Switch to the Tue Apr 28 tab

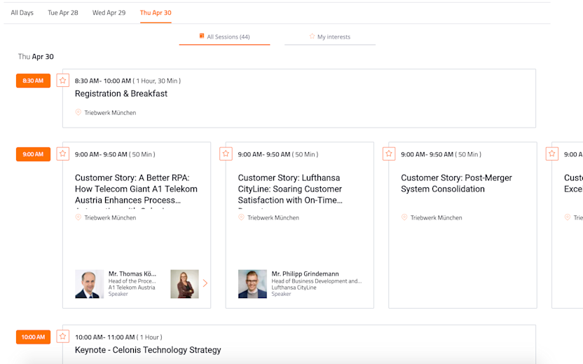pyautogui.click(x=63, y=13)
